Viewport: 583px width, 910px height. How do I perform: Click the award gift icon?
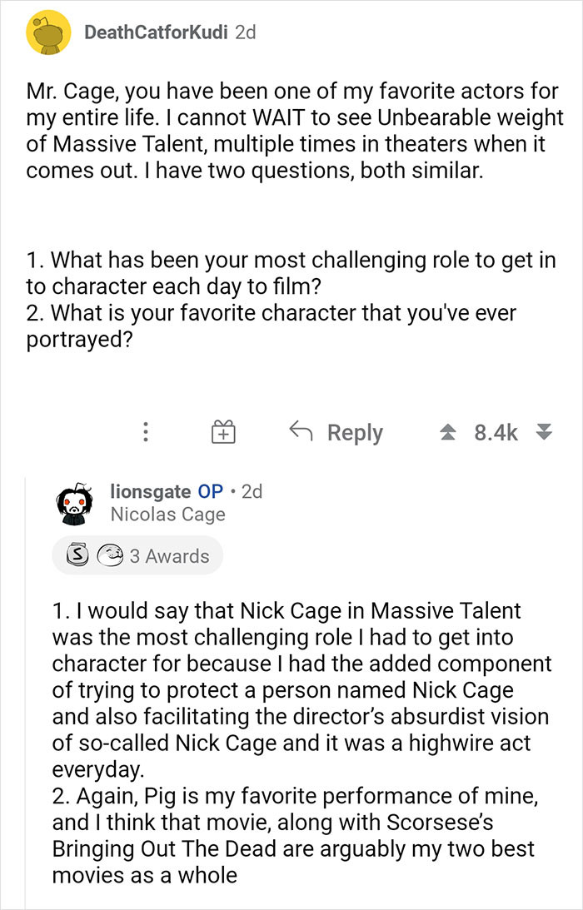[225, 431]
